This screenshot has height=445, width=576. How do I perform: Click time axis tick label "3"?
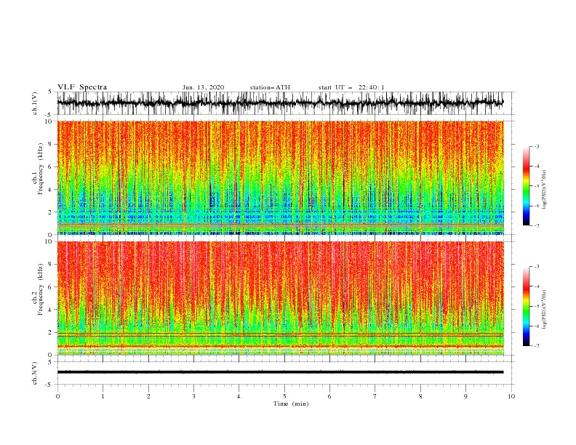click(193, 396)
